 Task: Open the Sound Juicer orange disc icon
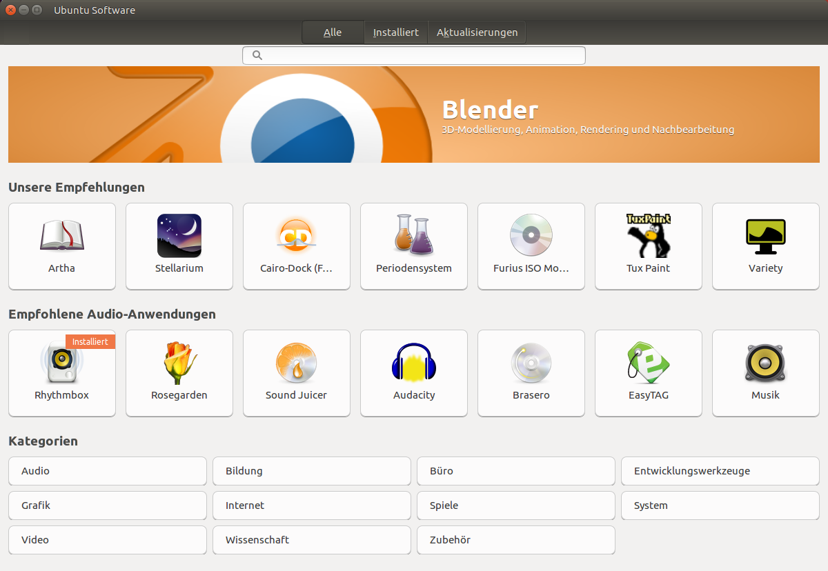click(297, 362)
